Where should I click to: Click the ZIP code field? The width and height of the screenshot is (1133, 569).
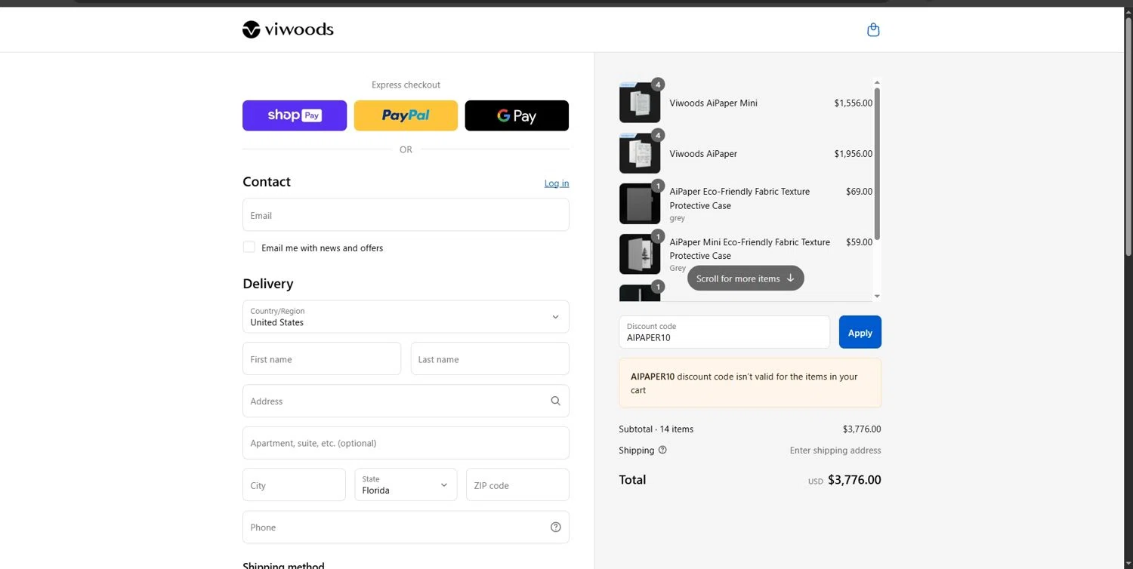[x=517, y=484]
